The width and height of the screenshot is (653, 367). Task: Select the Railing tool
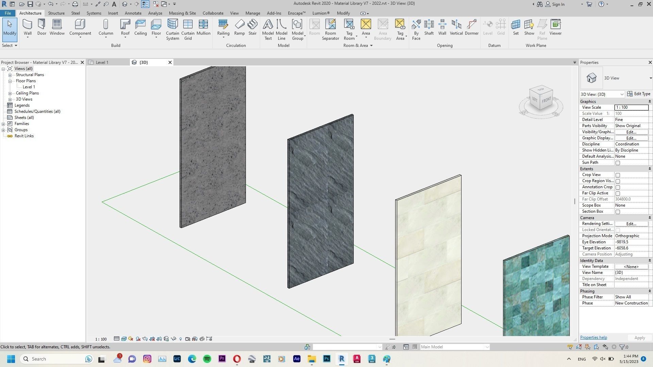point(223,27)
